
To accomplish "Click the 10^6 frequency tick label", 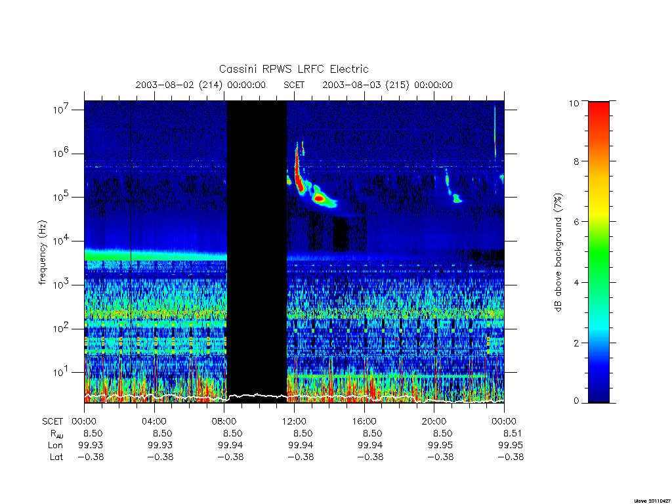I will point(62,154).
